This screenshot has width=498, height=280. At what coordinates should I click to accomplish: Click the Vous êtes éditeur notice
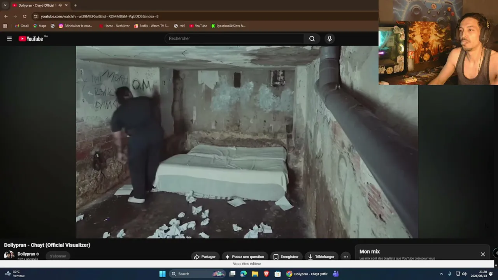[247, 264]
